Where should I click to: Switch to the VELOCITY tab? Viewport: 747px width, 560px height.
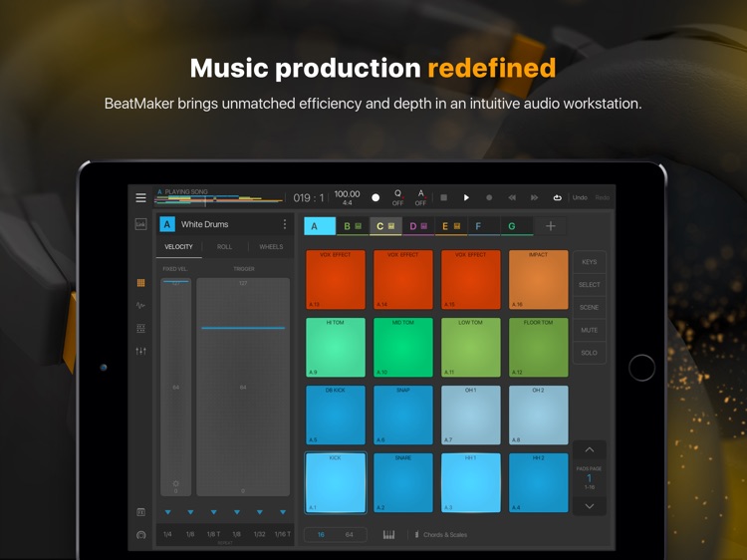(x=178, y=247)
